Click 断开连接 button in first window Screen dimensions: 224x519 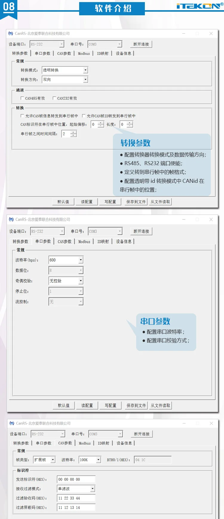(x=141, y=44)
